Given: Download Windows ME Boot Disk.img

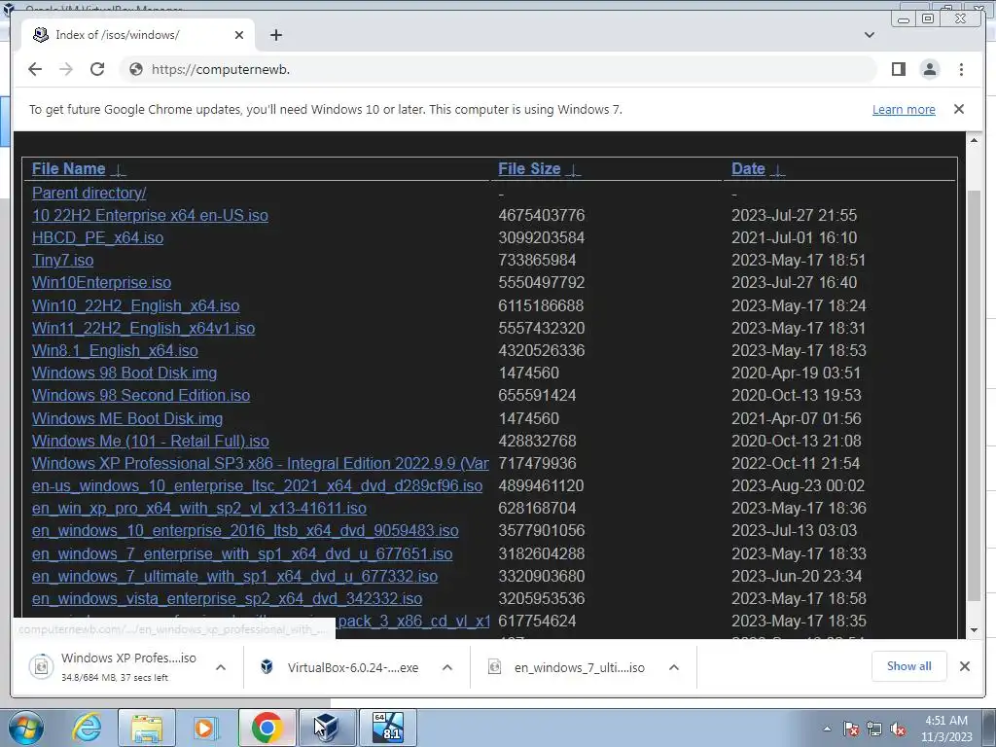Looking at the screenshot, I should [x=127, y=418].
